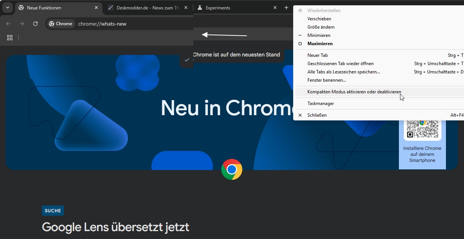Close the Experiments tab

[275, 8]
